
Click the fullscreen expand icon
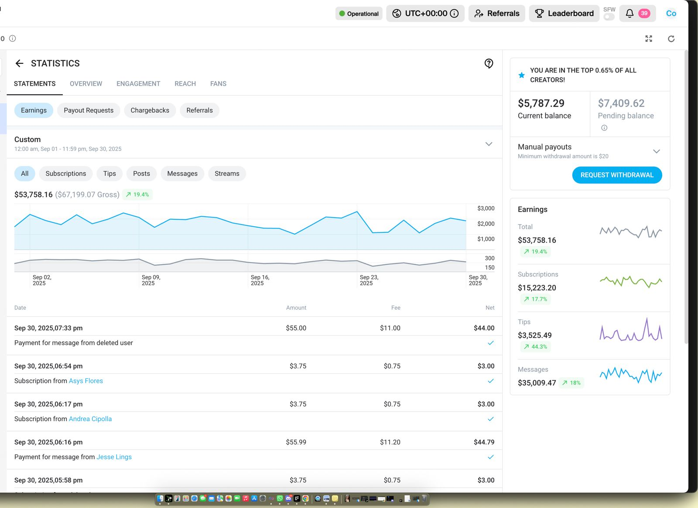coord(649,38)
